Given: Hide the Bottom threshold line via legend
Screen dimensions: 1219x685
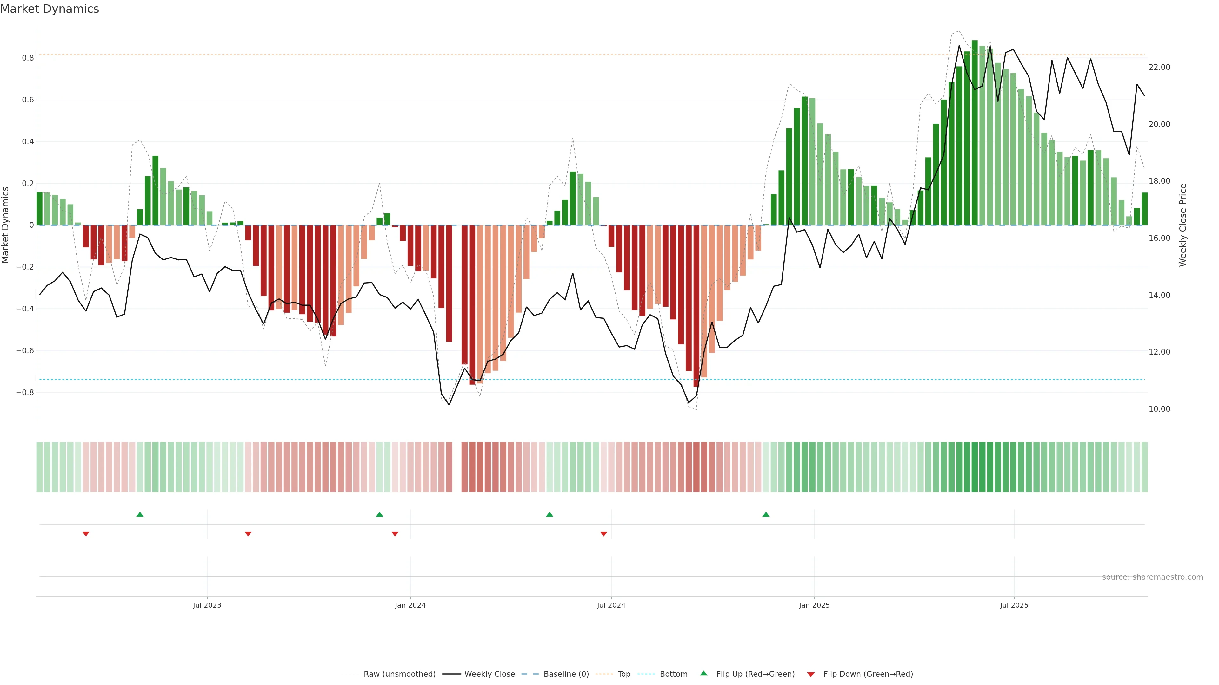Looking at the screenshot, I should (x=673, y=674).
